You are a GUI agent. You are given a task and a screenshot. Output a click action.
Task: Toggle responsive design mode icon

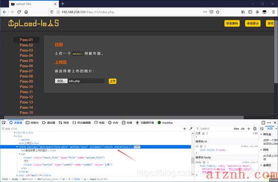point(263,123)
